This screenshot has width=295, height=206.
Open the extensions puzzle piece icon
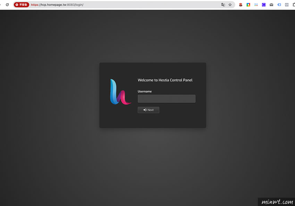[x=294, y=5]
